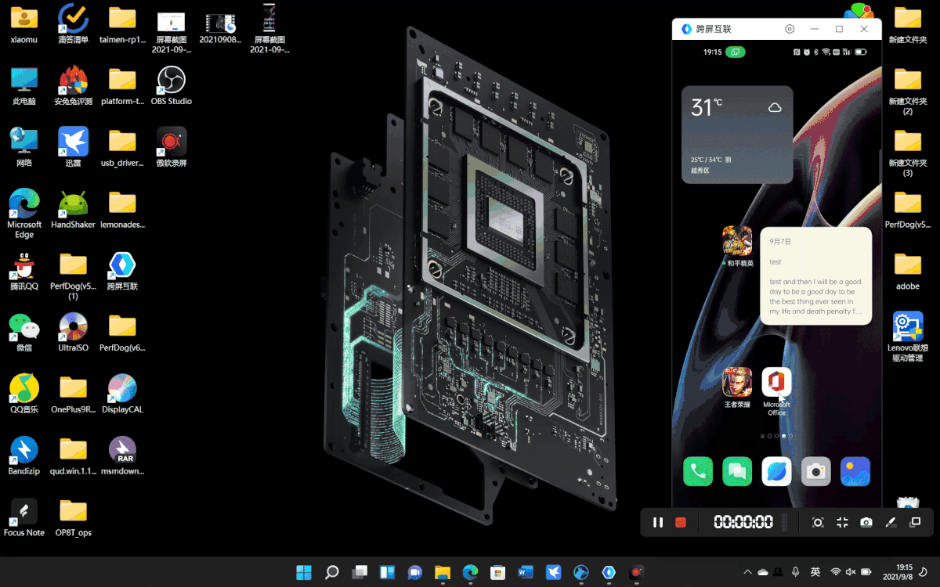
Task: Select 滴答清单 desktop shortcut
Action: (x=74, y=23)
